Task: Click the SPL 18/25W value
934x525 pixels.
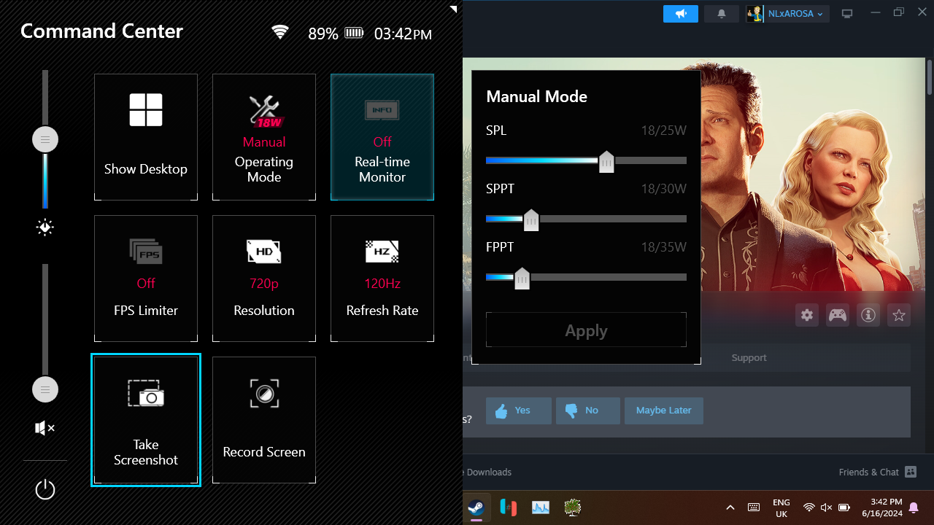Action: click(x=663, y=131)
